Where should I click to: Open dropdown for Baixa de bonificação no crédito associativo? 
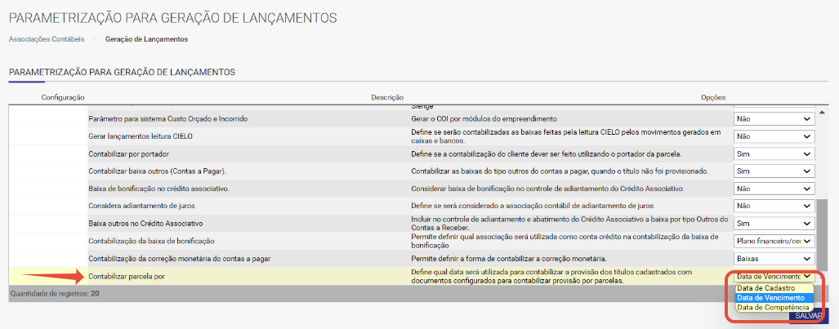[x=774, y=189]
